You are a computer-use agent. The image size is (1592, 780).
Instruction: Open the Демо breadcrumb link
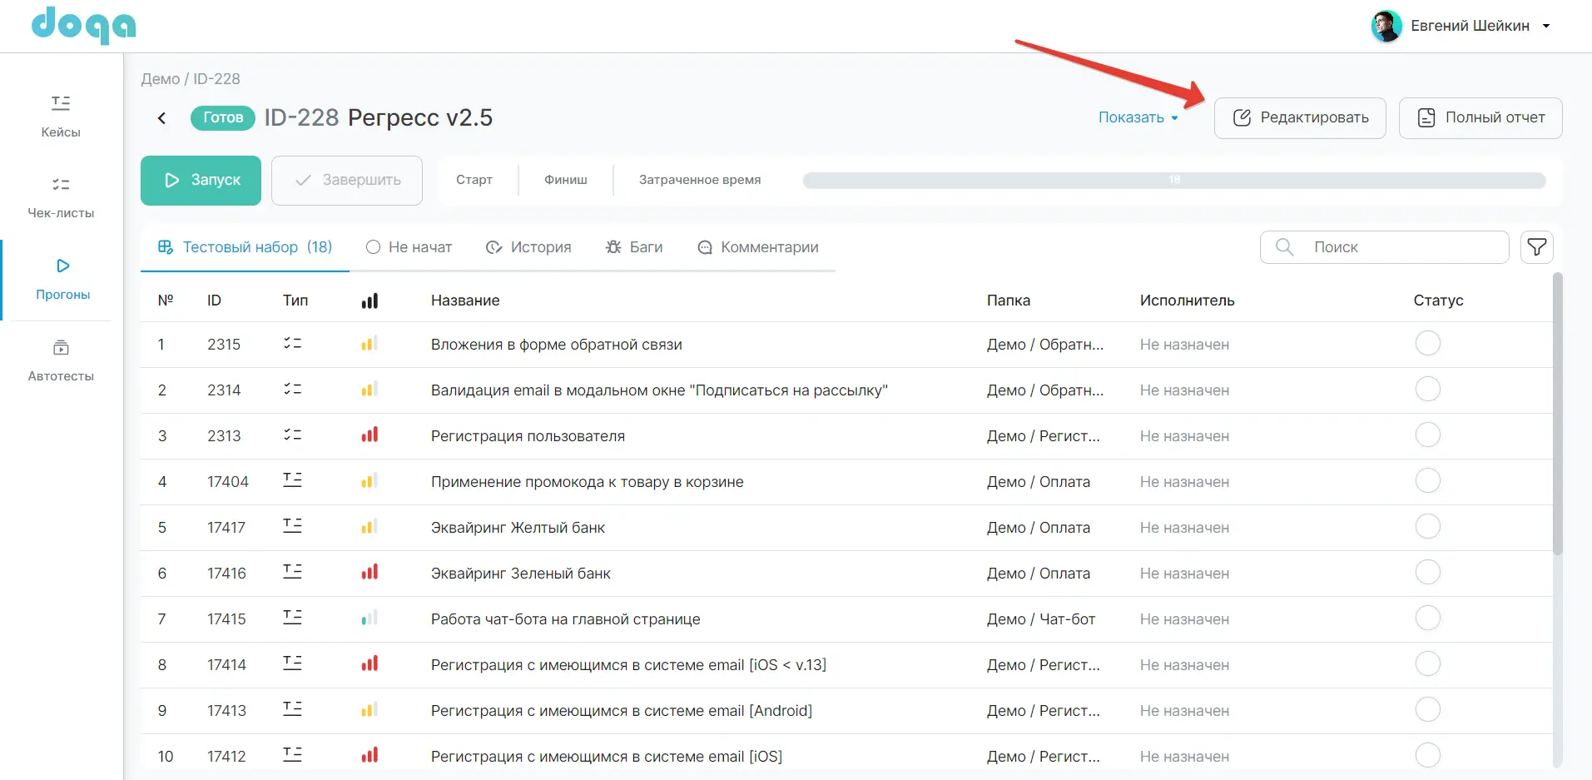(160, 79)
